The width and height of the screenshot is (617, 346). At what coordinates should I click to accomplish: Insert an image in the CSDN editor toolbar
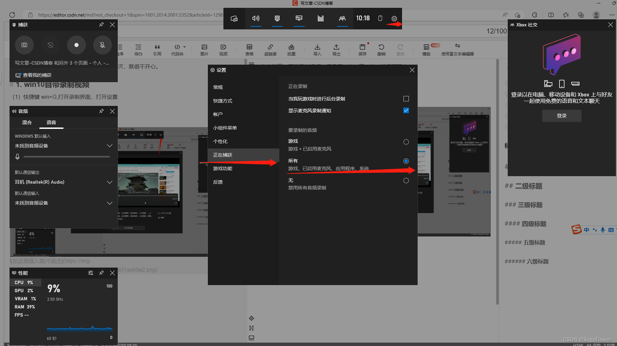(x=204, y=50)
